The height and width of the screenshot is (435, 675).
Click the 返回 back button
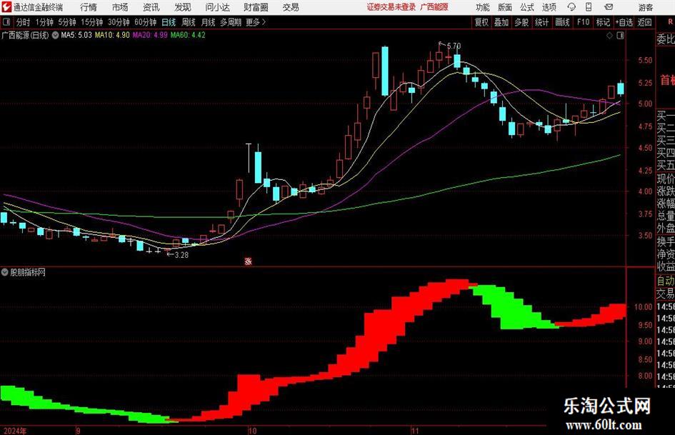644,22
